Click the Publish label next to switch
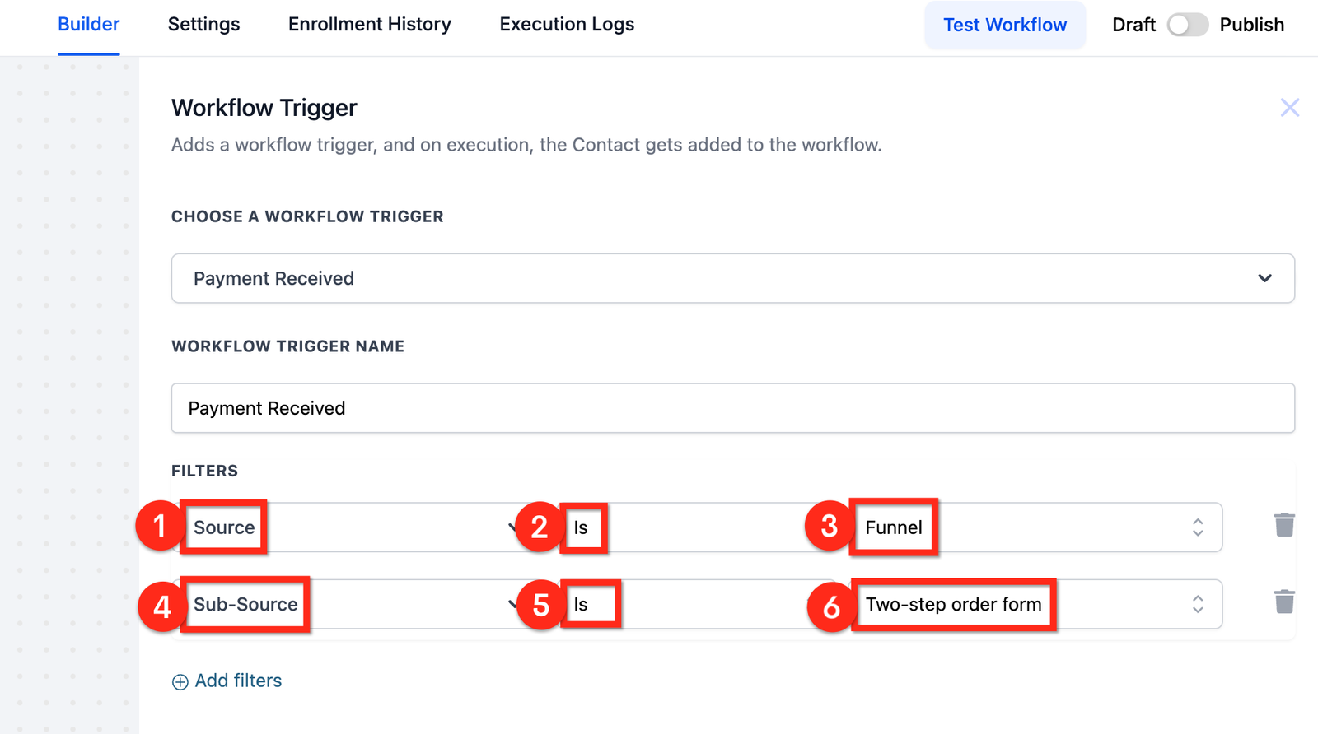 [x=1251, y=25]
